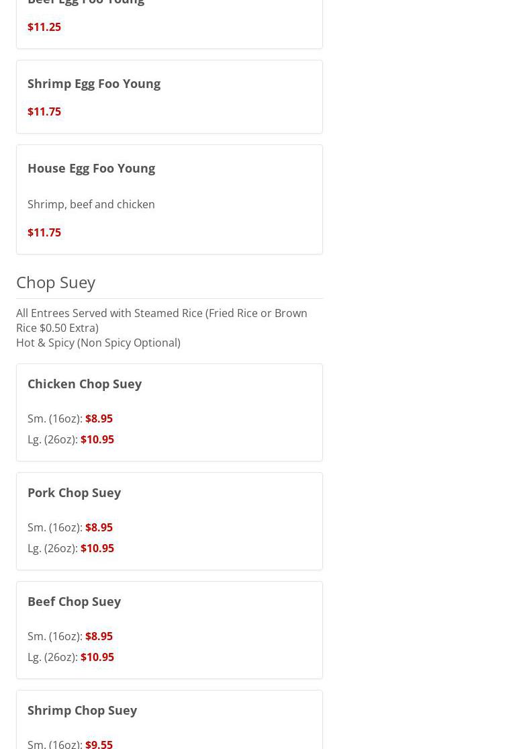This screenshot has height=749, width=517.
Task: Choose large Beef Chop Suey $10.95 price
Action: tap(97, 657)
